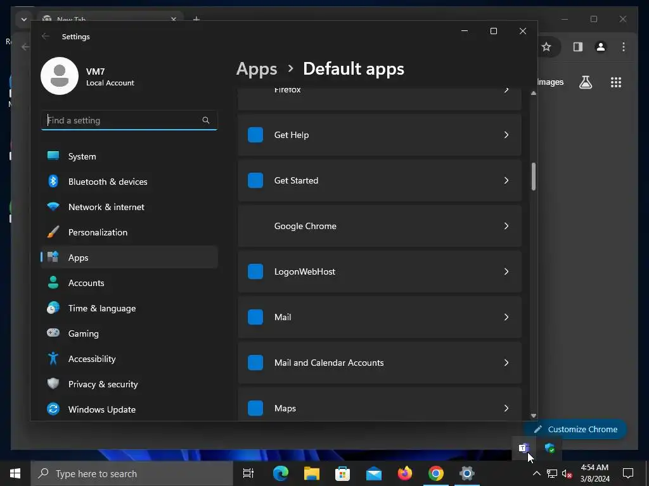The height and width of the screenshot is (486, 649).
Task: Open Microsoft Store from taskbar
Action: (x=342, y=473)
